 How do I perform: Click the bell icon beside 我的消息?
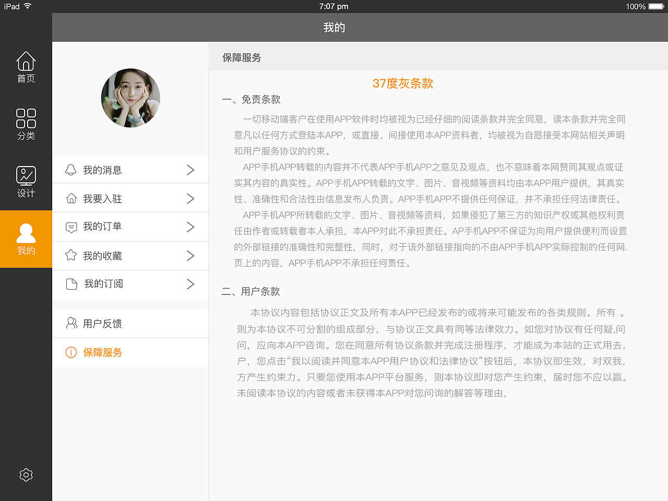(71, 169)
